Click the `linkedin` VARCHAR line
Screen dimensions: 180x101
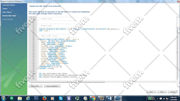click(x=53, y=56)
